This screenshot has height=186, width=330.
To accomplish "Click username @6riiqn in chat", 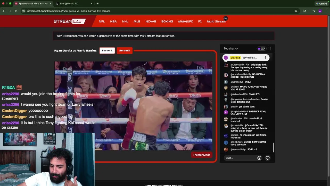I will [234, 135].
